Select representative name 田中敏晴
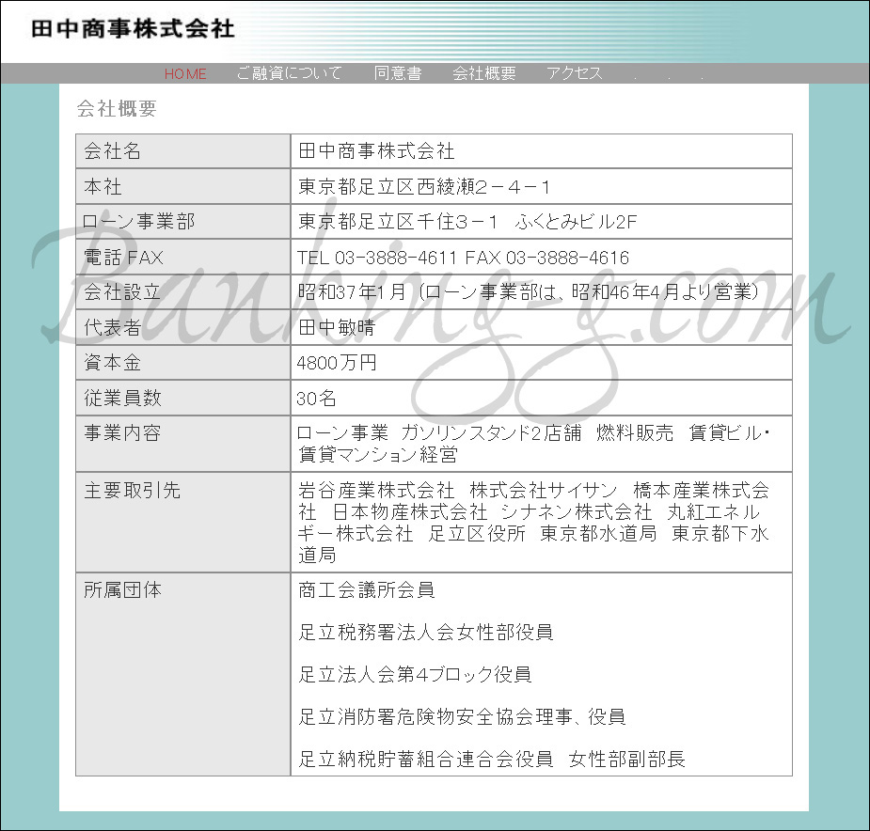The width and height of the screenshot is (870, 831). pyautogui.click(x=337, y=327)
